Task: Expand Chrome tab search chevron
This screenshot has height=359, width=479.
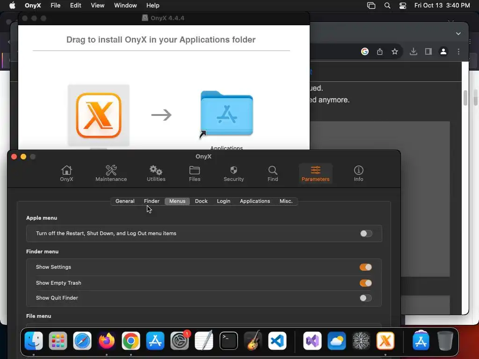Action: pos(458,34)
